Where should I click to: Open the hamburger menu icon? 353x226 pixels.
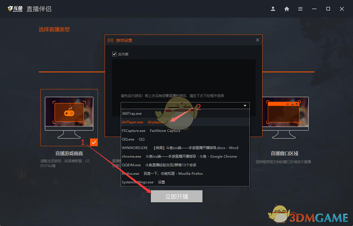pyautogui.click(x=300, y=9)
